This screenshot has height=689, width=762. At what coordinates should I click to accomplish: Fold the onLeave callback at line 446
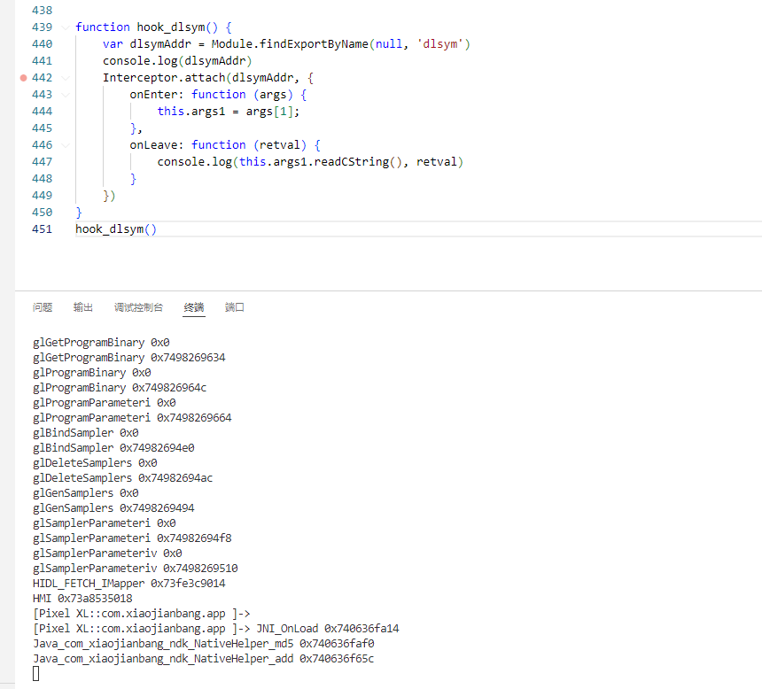coord(66,145)
